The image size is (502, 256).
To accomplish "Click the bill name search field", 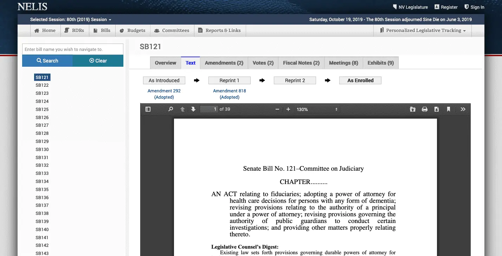I will tap(73, 50).
